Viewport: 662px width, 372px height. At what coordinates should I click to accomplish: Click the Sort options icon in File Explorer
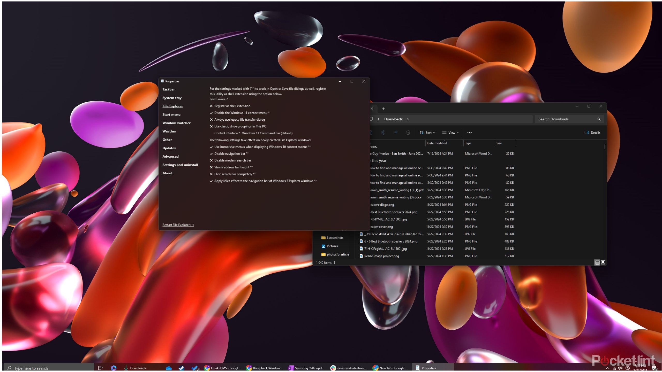pyautogui.click(x=426, y=132)
